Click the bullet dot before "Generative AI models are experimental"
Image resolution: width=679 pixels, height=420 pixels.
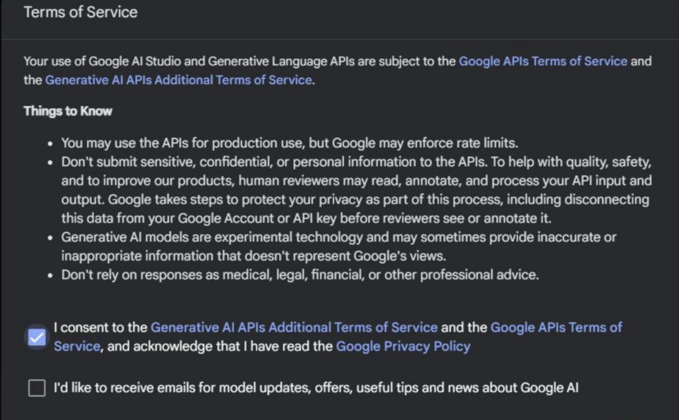click(50, 238)
